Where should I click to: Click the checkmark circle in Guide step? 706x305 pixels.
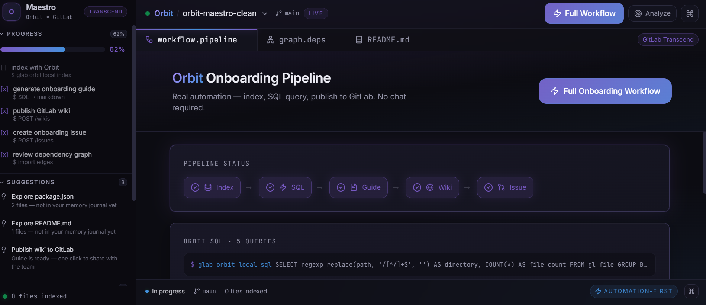[341, 187]
